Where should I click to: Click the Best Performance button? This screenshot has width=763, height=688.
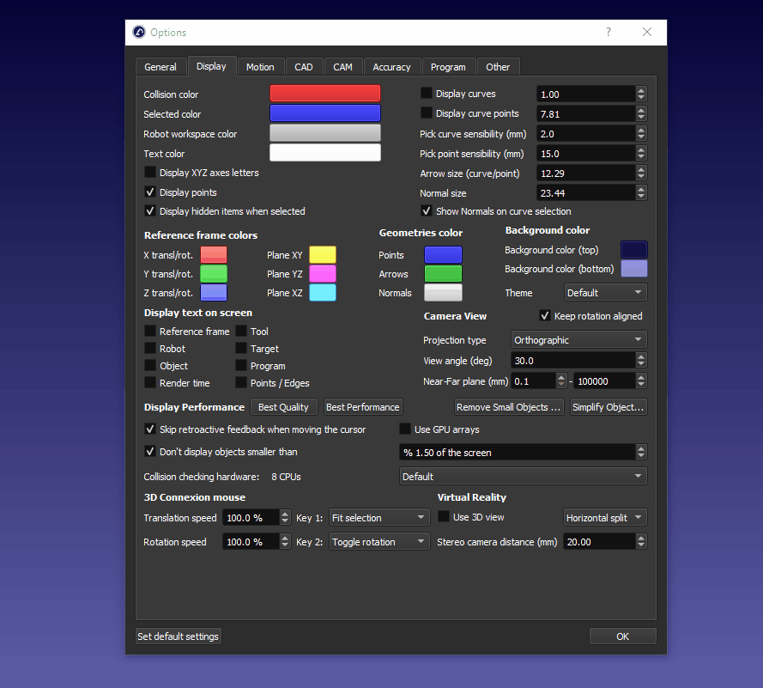[363, 407]
